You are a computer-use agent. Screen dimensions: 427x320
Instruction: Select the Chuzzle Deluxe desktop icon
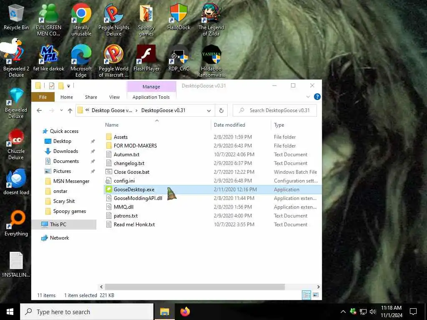(16, 144)
